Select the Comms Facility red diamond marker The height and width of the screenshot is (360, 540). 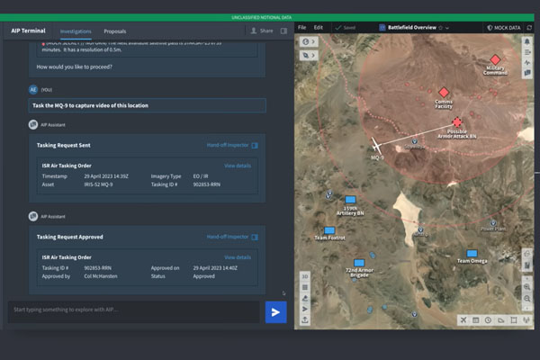(444, 93)
